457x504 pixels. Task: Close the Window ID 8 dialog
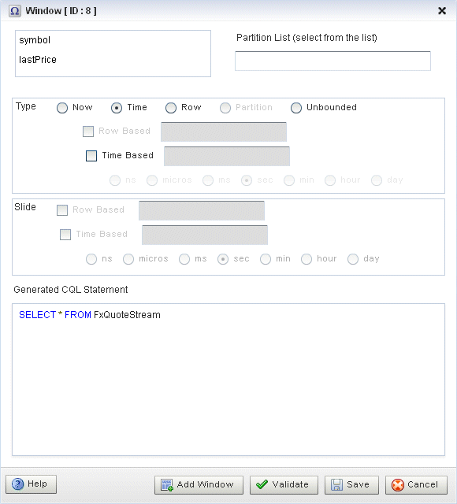point(442,11)
